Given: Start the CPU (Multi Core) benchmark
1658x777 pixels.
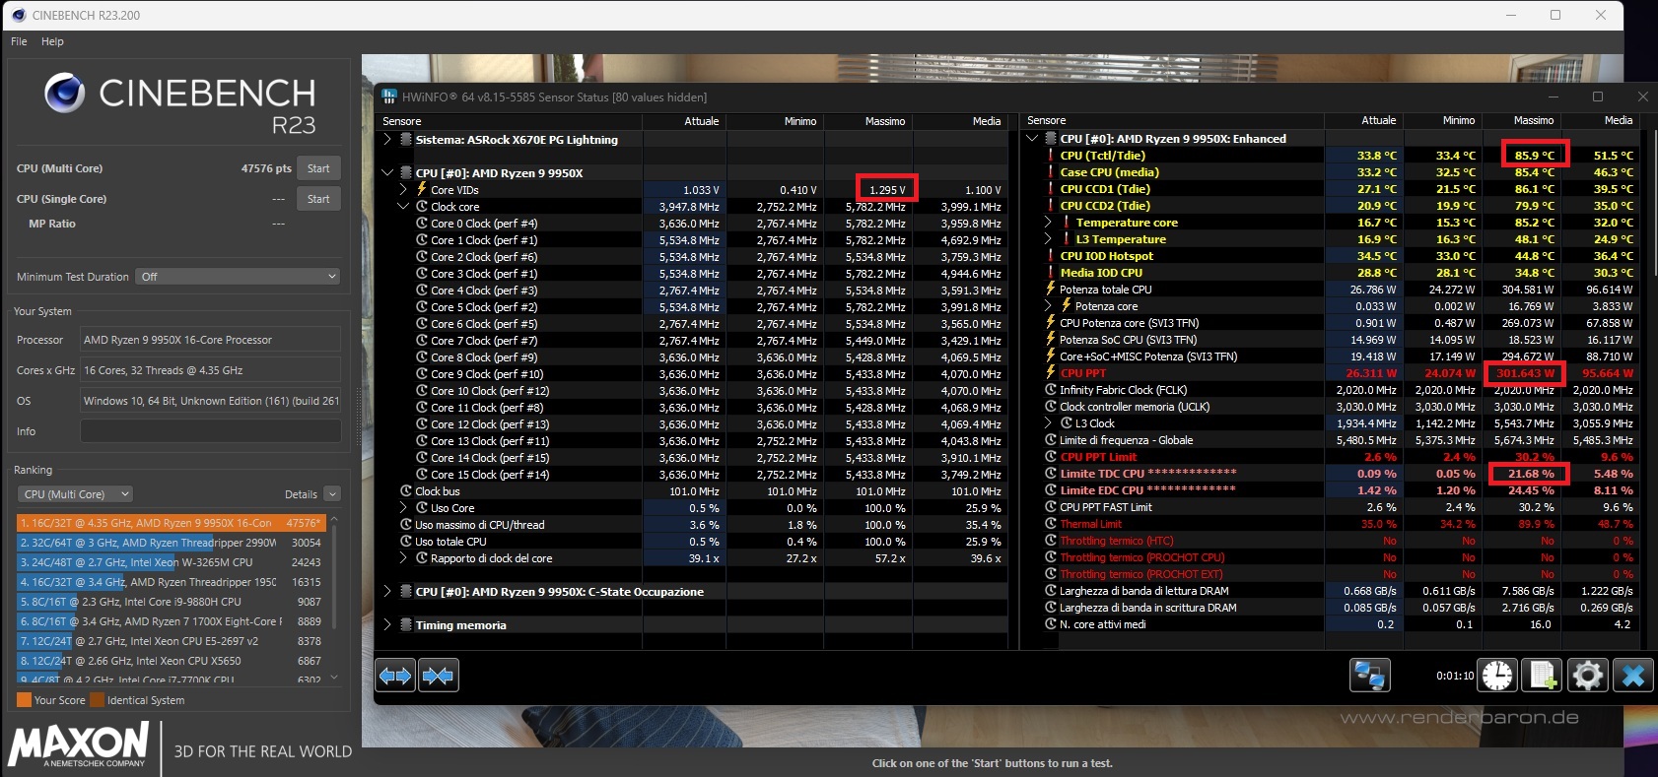Looking at the screenshot, I should coord(318,168).
